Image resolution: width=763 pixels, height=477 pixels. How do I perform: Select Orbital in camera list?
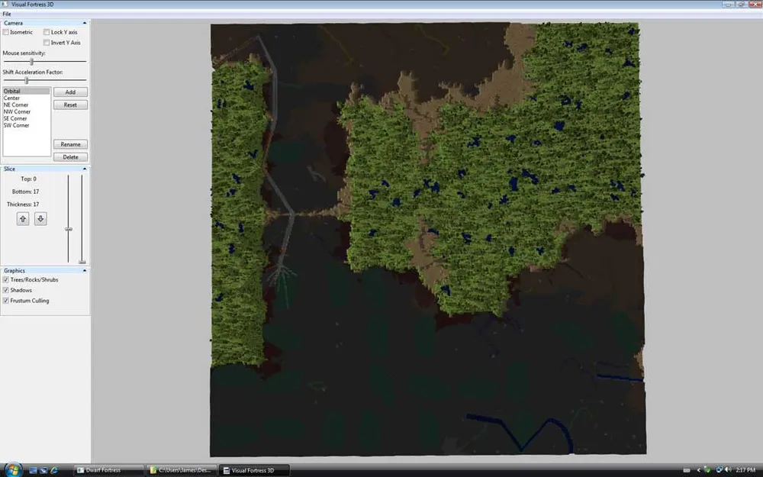pyautogui.click(x=27, y=91)
